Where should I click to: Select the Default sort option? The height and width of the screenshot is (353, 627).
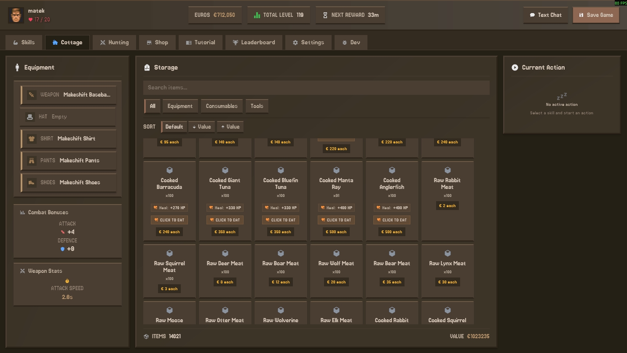click(x=174, y=127)
